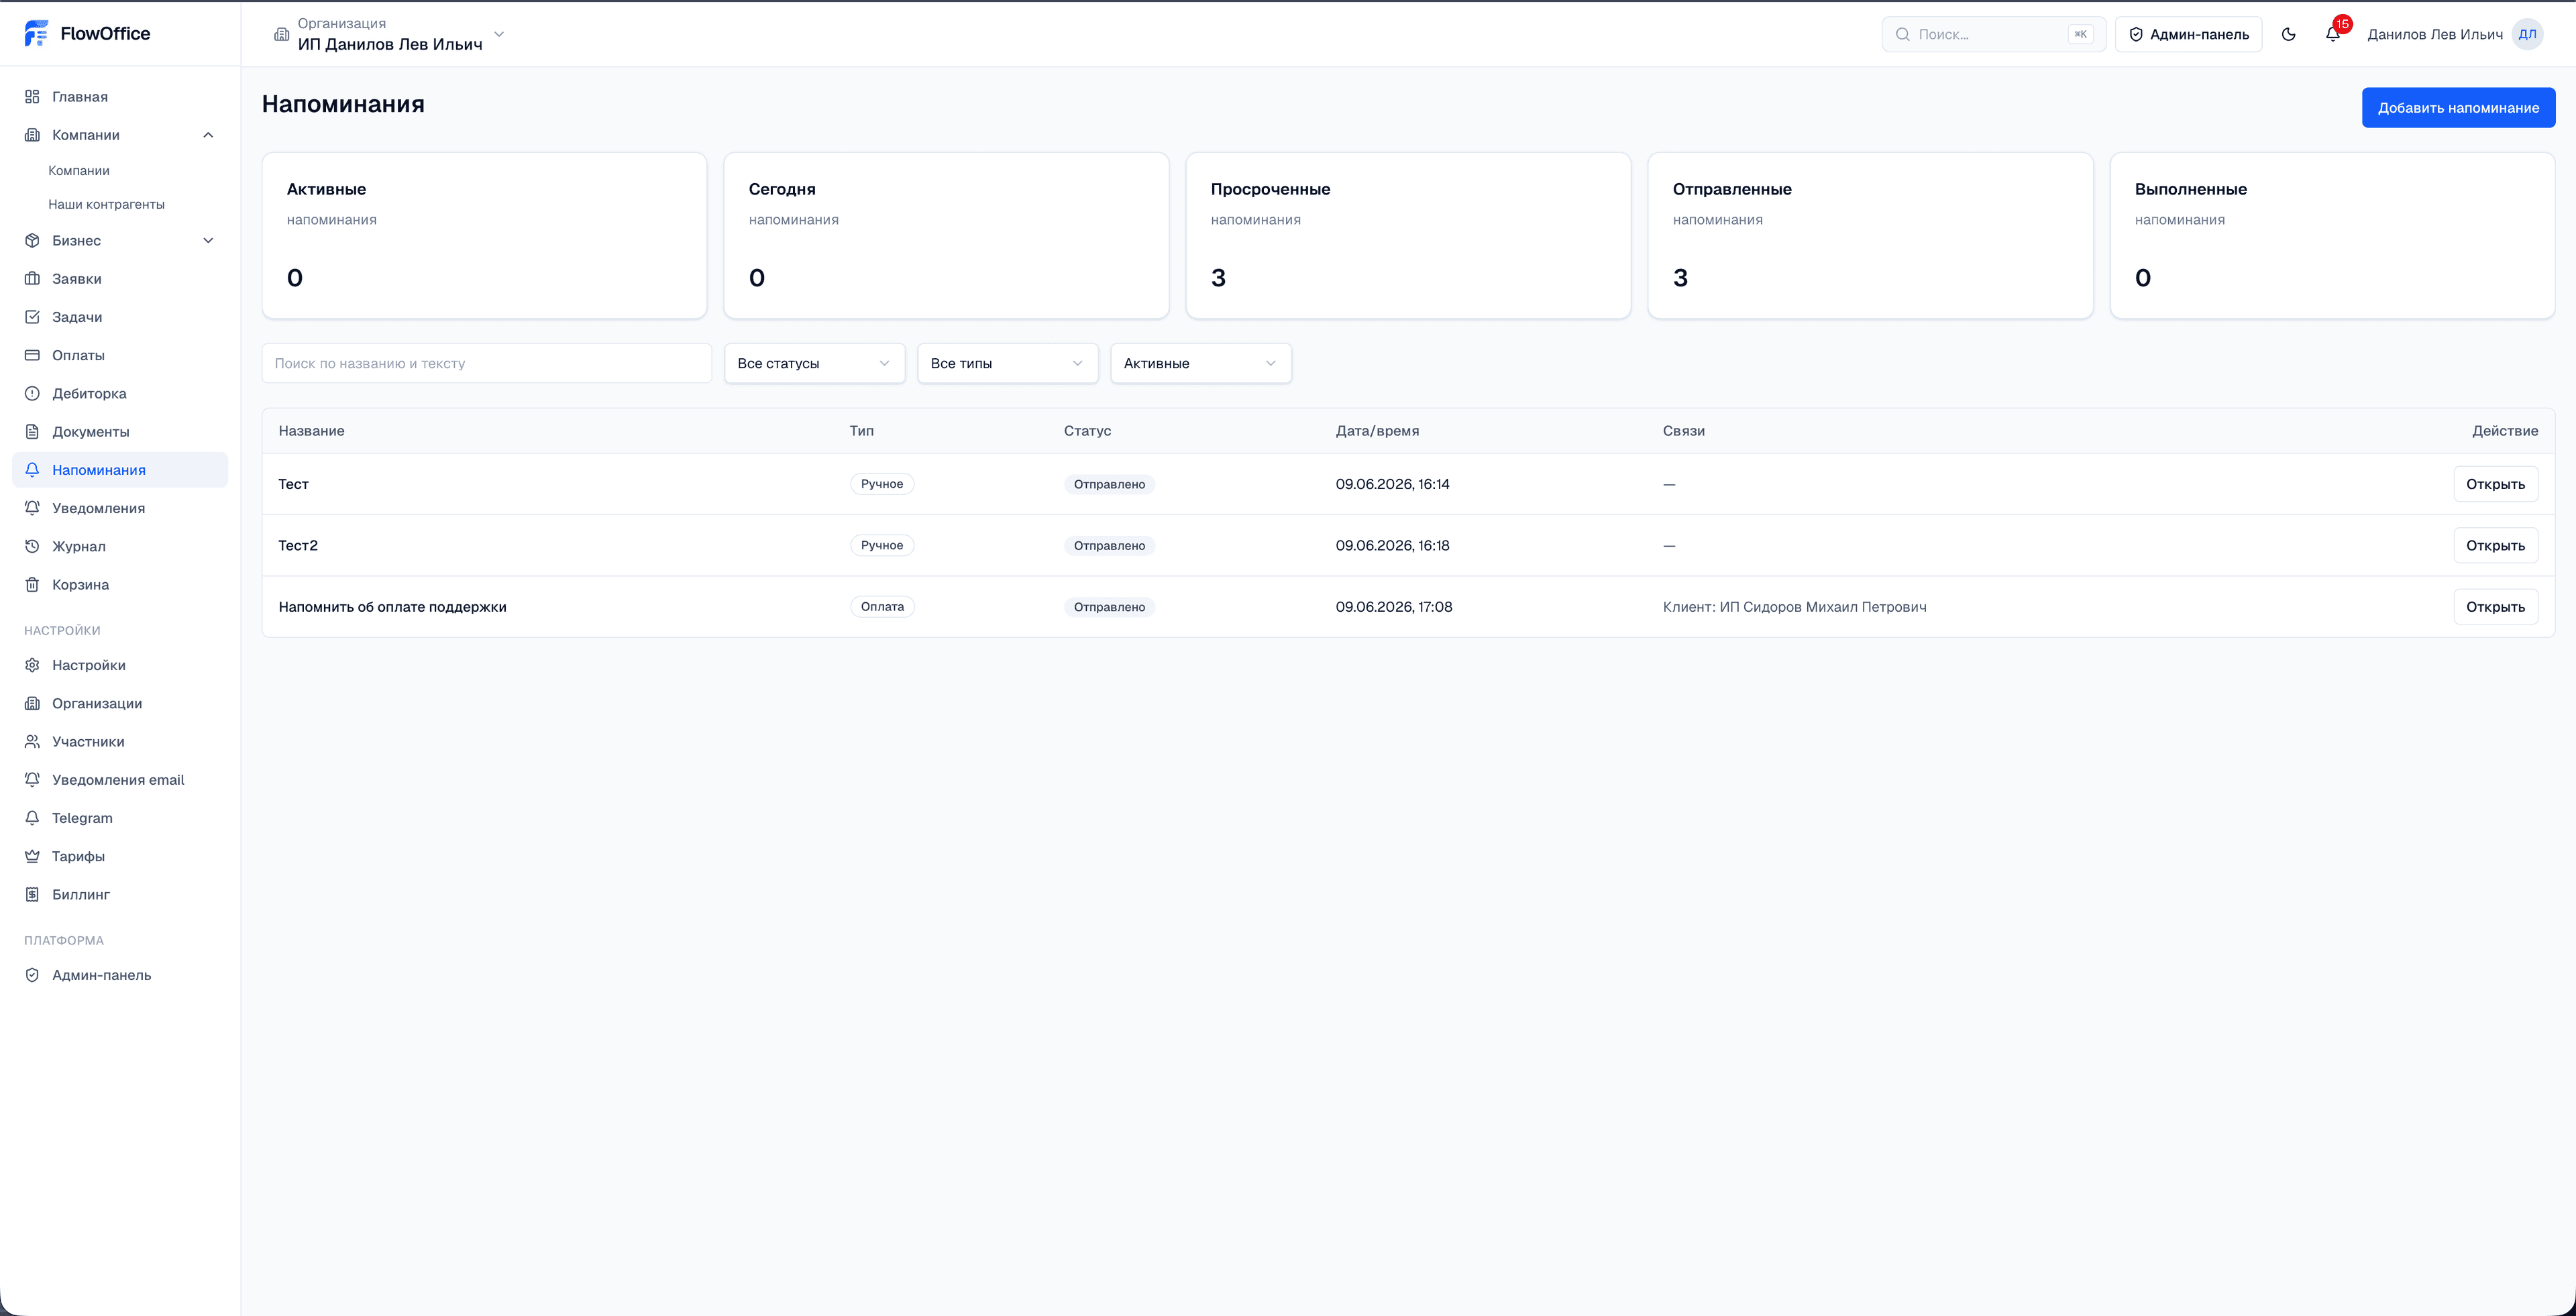Select the Сегодня напоминания card
Image resolution: width=2576 pixels, height=1316 pixels.
point(946,236)
